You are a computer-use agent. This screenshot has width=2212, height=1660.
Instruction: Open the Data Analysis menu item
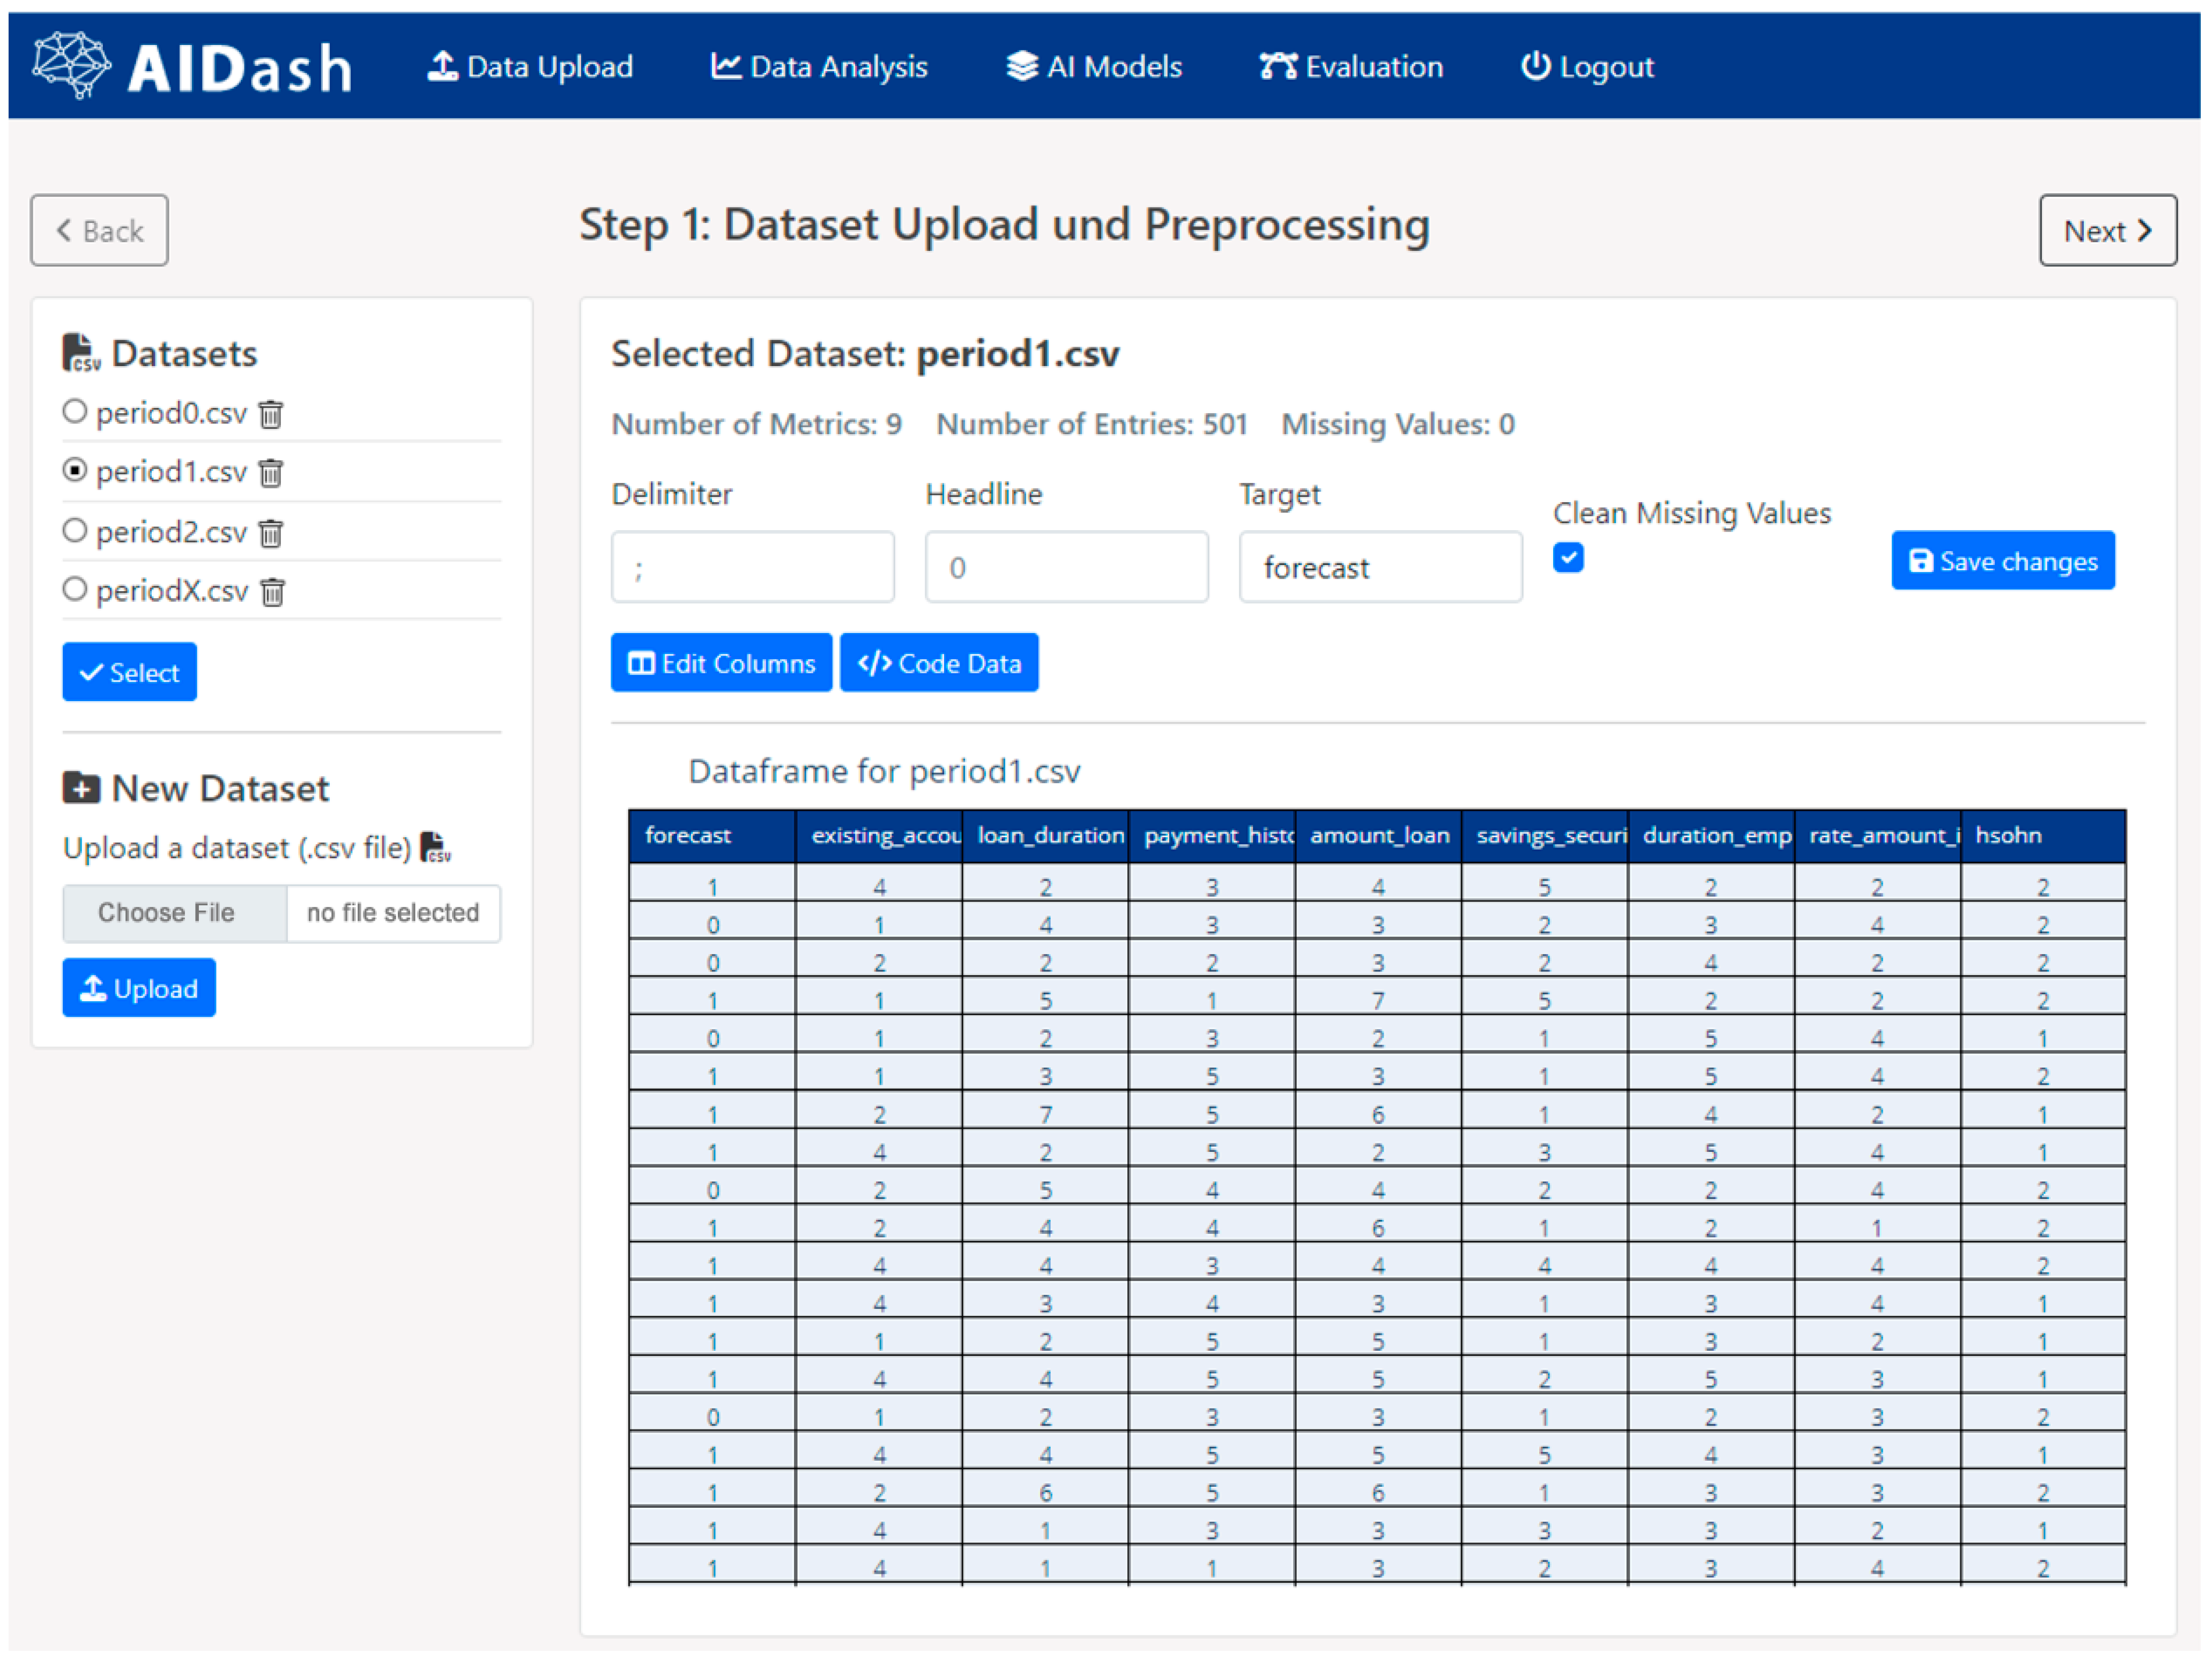[x=819, y=67]
